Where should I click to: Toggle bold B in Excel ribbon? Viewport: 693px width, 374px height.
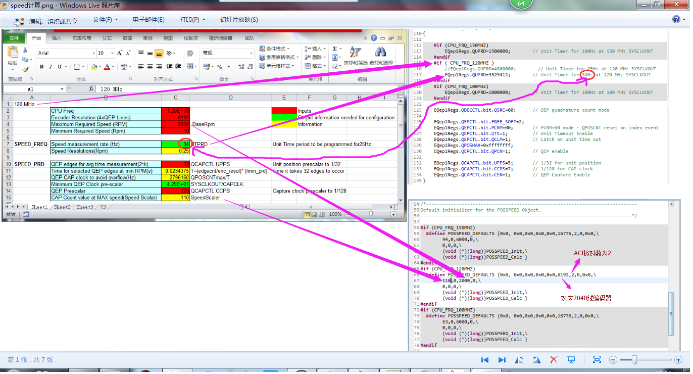(x=41, y=67)
